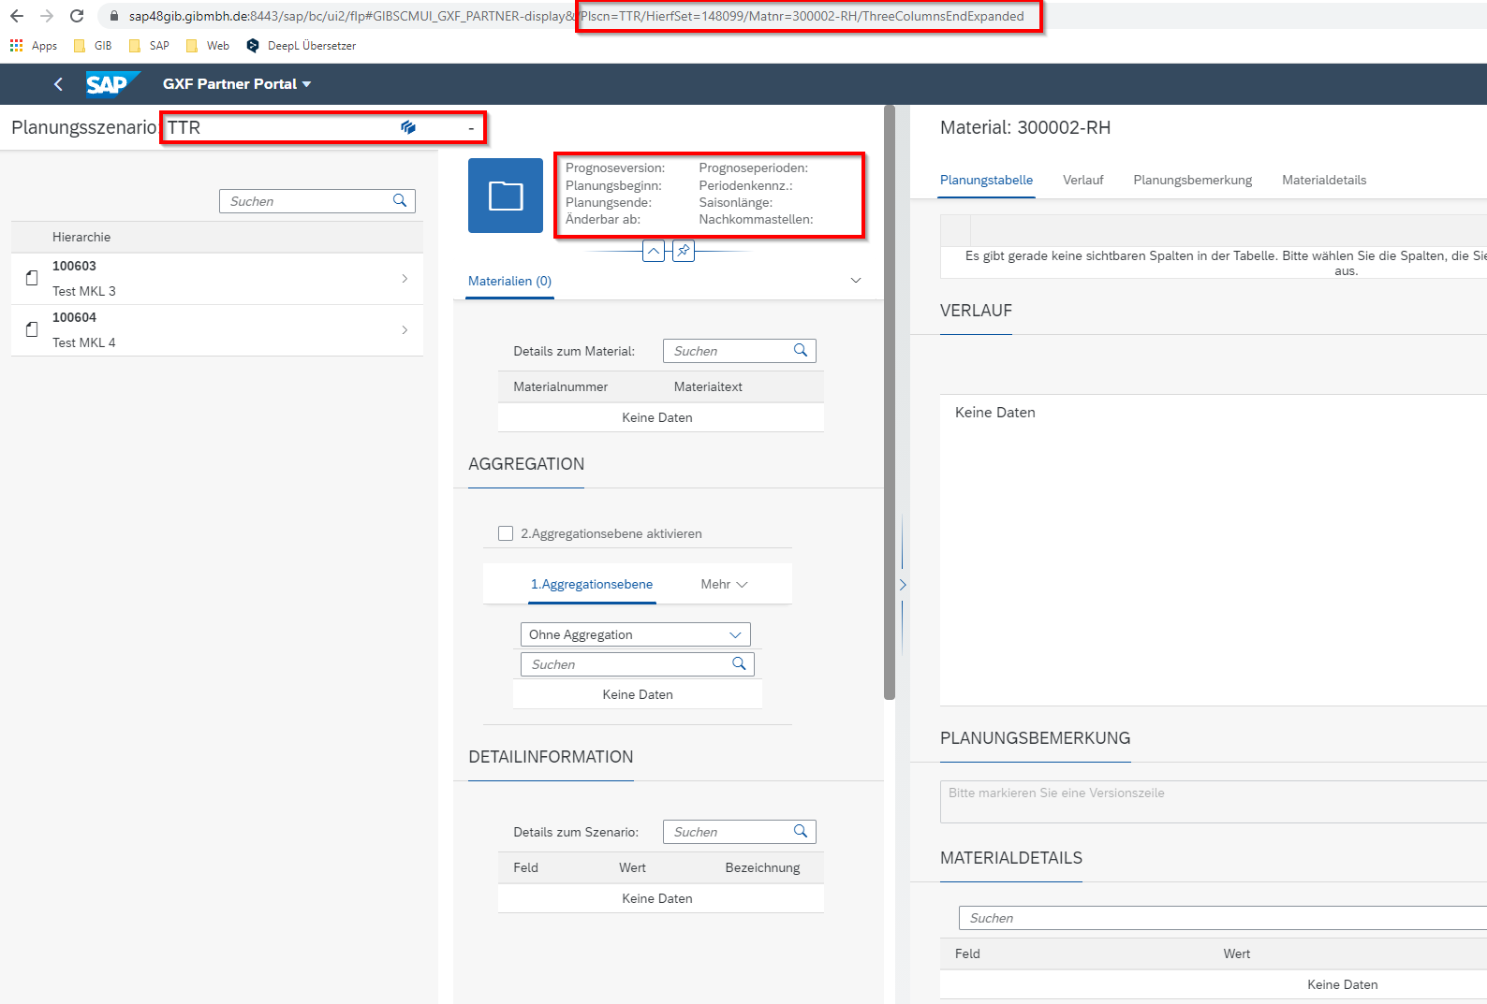Click the vertical scrollbar of the middle column
The width and height of the screenshot is (1487, 1004).
coord(890,402)
